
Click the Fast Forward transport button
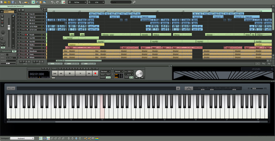89,74
